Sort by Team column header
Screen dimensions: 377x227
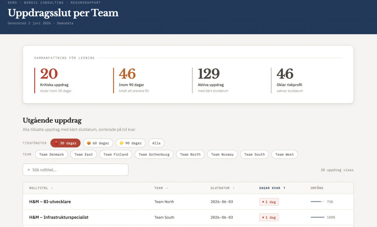click(161, 188)
